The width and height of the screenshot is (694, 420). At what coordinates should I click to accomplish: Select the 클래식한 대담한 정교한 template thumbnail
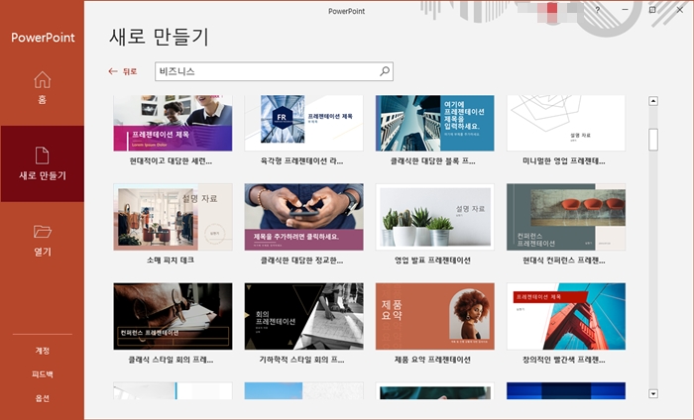(x=303, y=217)
